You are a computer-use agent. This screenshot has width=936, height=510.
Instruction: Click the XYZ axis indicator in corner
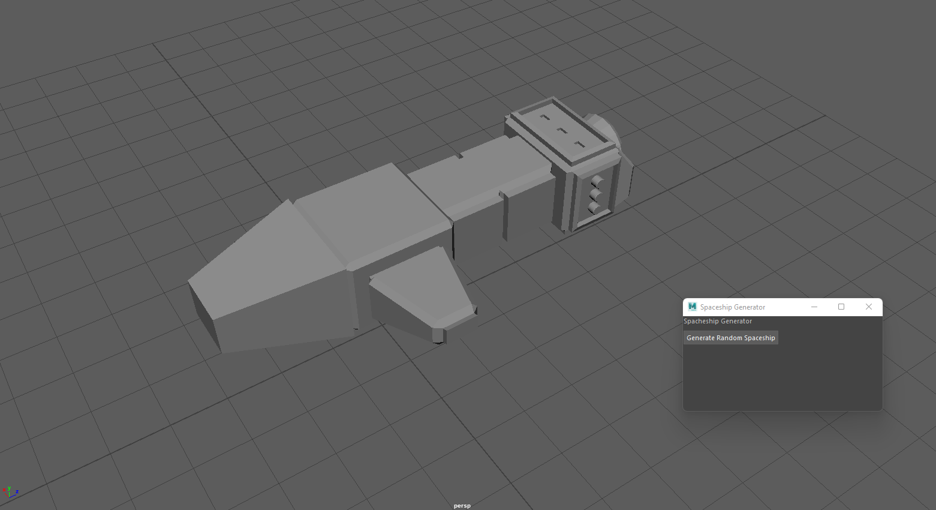pos(10,493)
